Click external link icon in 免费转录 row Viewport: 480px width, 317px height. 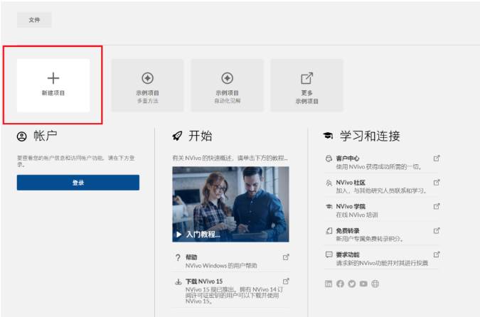437,231
